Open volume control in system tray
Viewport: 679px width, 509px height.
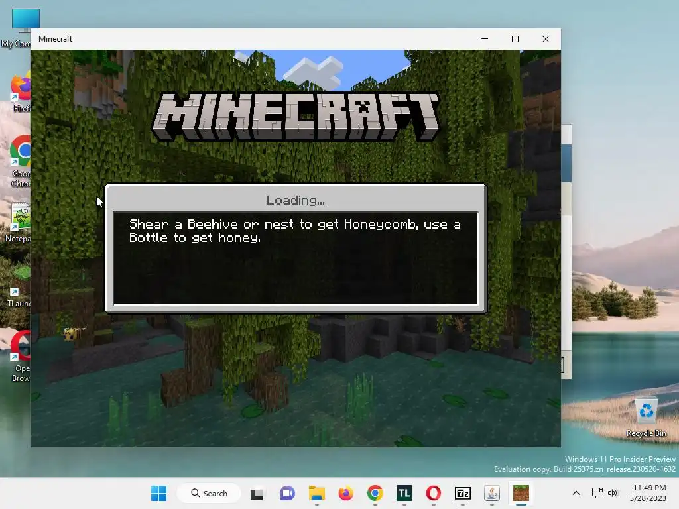pos(612,493)
